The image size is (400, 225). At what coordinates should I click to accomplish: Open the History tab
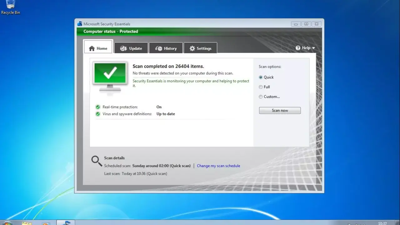pyautogui.click(x=166, y=48)
